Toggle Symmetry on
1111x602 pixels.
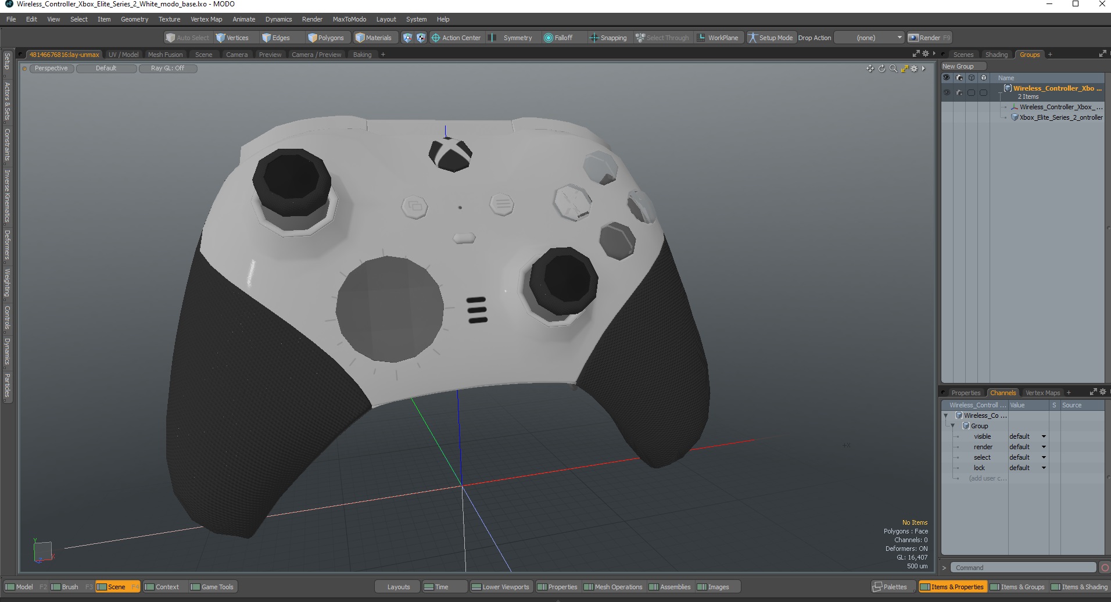[511, 38]
